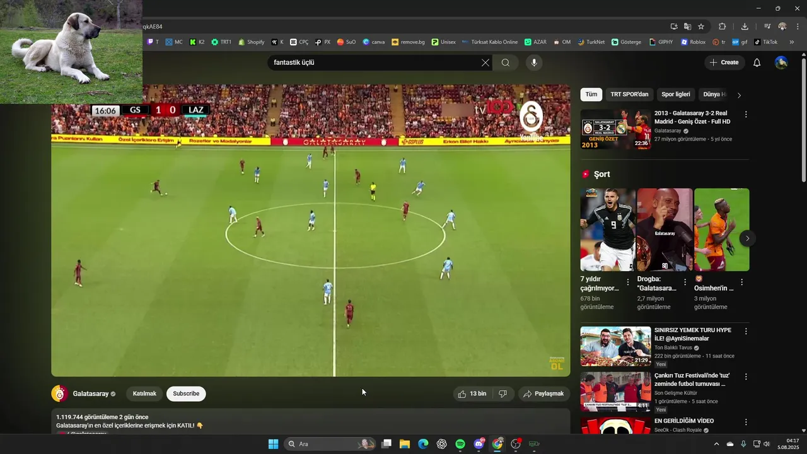Open the YouTube notifications bell

pos(757,62)
